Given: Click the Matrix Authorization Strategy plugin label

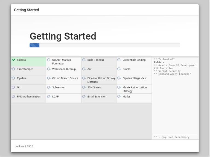Looking at the screenshot, I should click(x=135, y=89).
